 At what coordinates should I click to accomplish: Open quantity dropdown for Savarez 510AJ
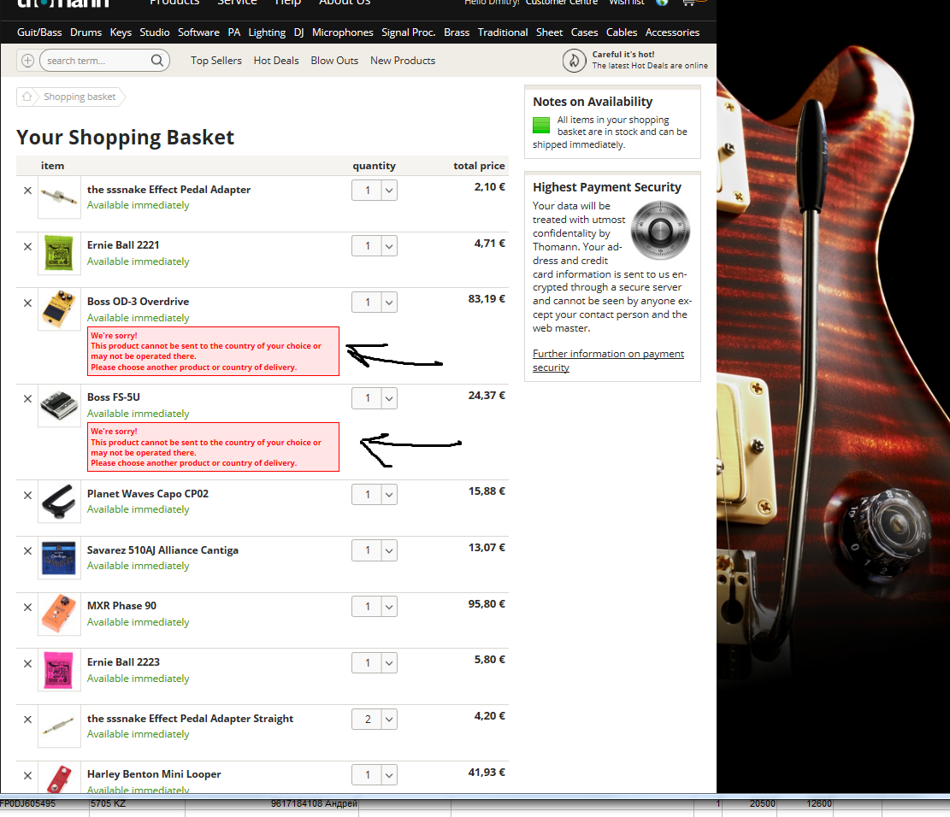pyautogui.click(x=389, y=550)
